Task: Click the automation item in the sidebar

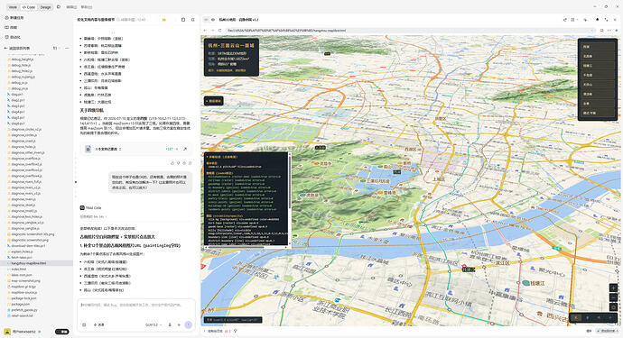Action: click(13, 37)
